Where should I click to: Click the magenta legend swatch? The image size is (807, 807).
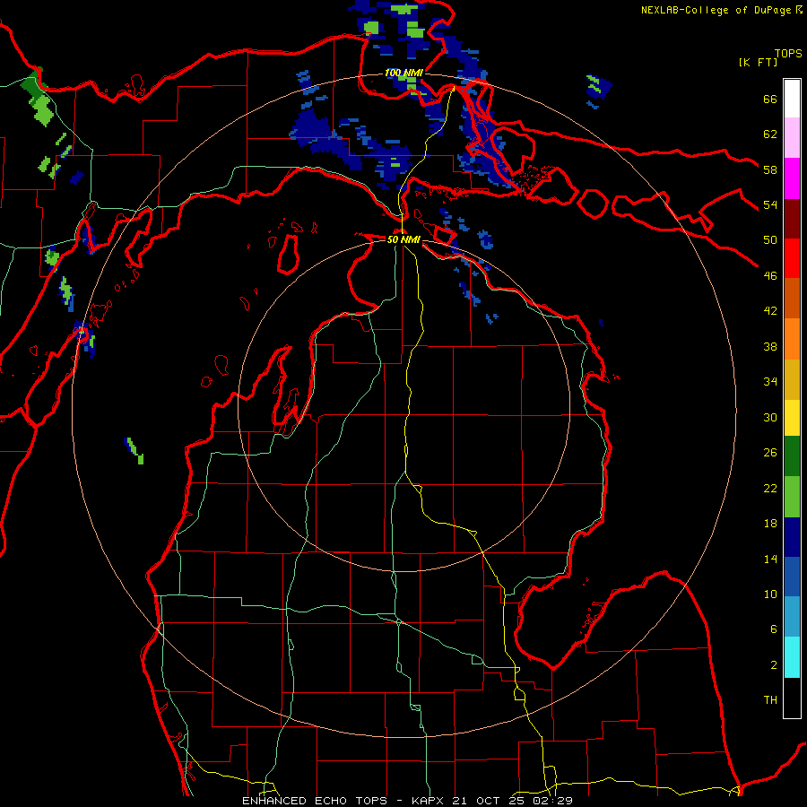(792, 178)
